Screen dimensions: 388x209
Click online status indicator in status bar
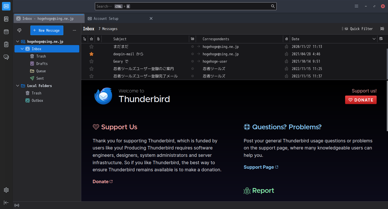click(x=17, y=205)
